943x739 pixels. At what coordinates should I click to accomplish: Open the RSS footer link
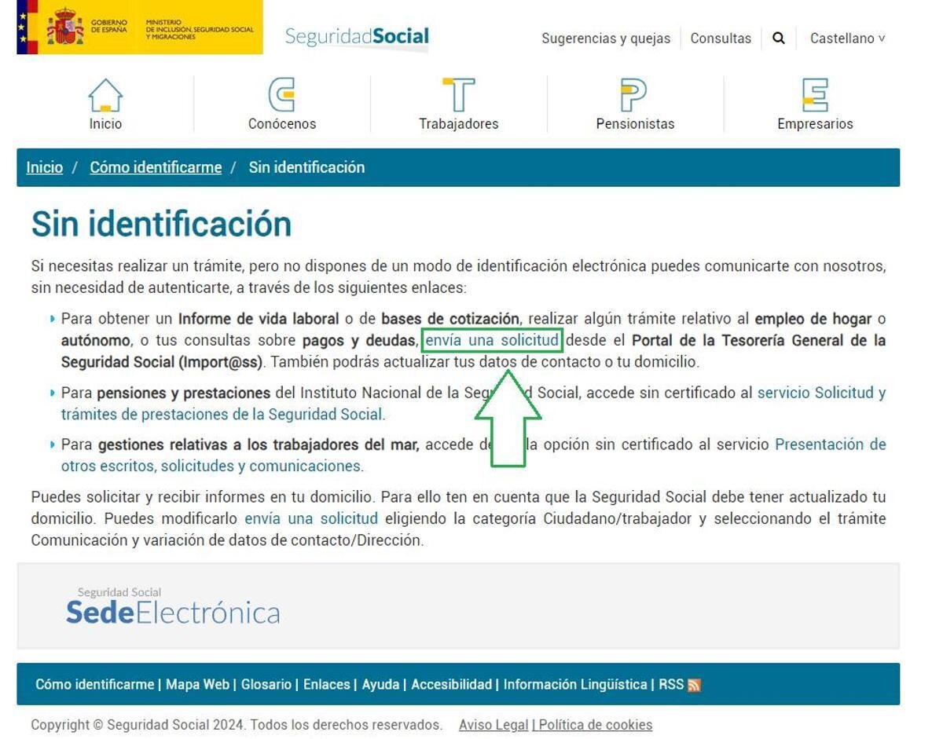[x=671, y=684]
